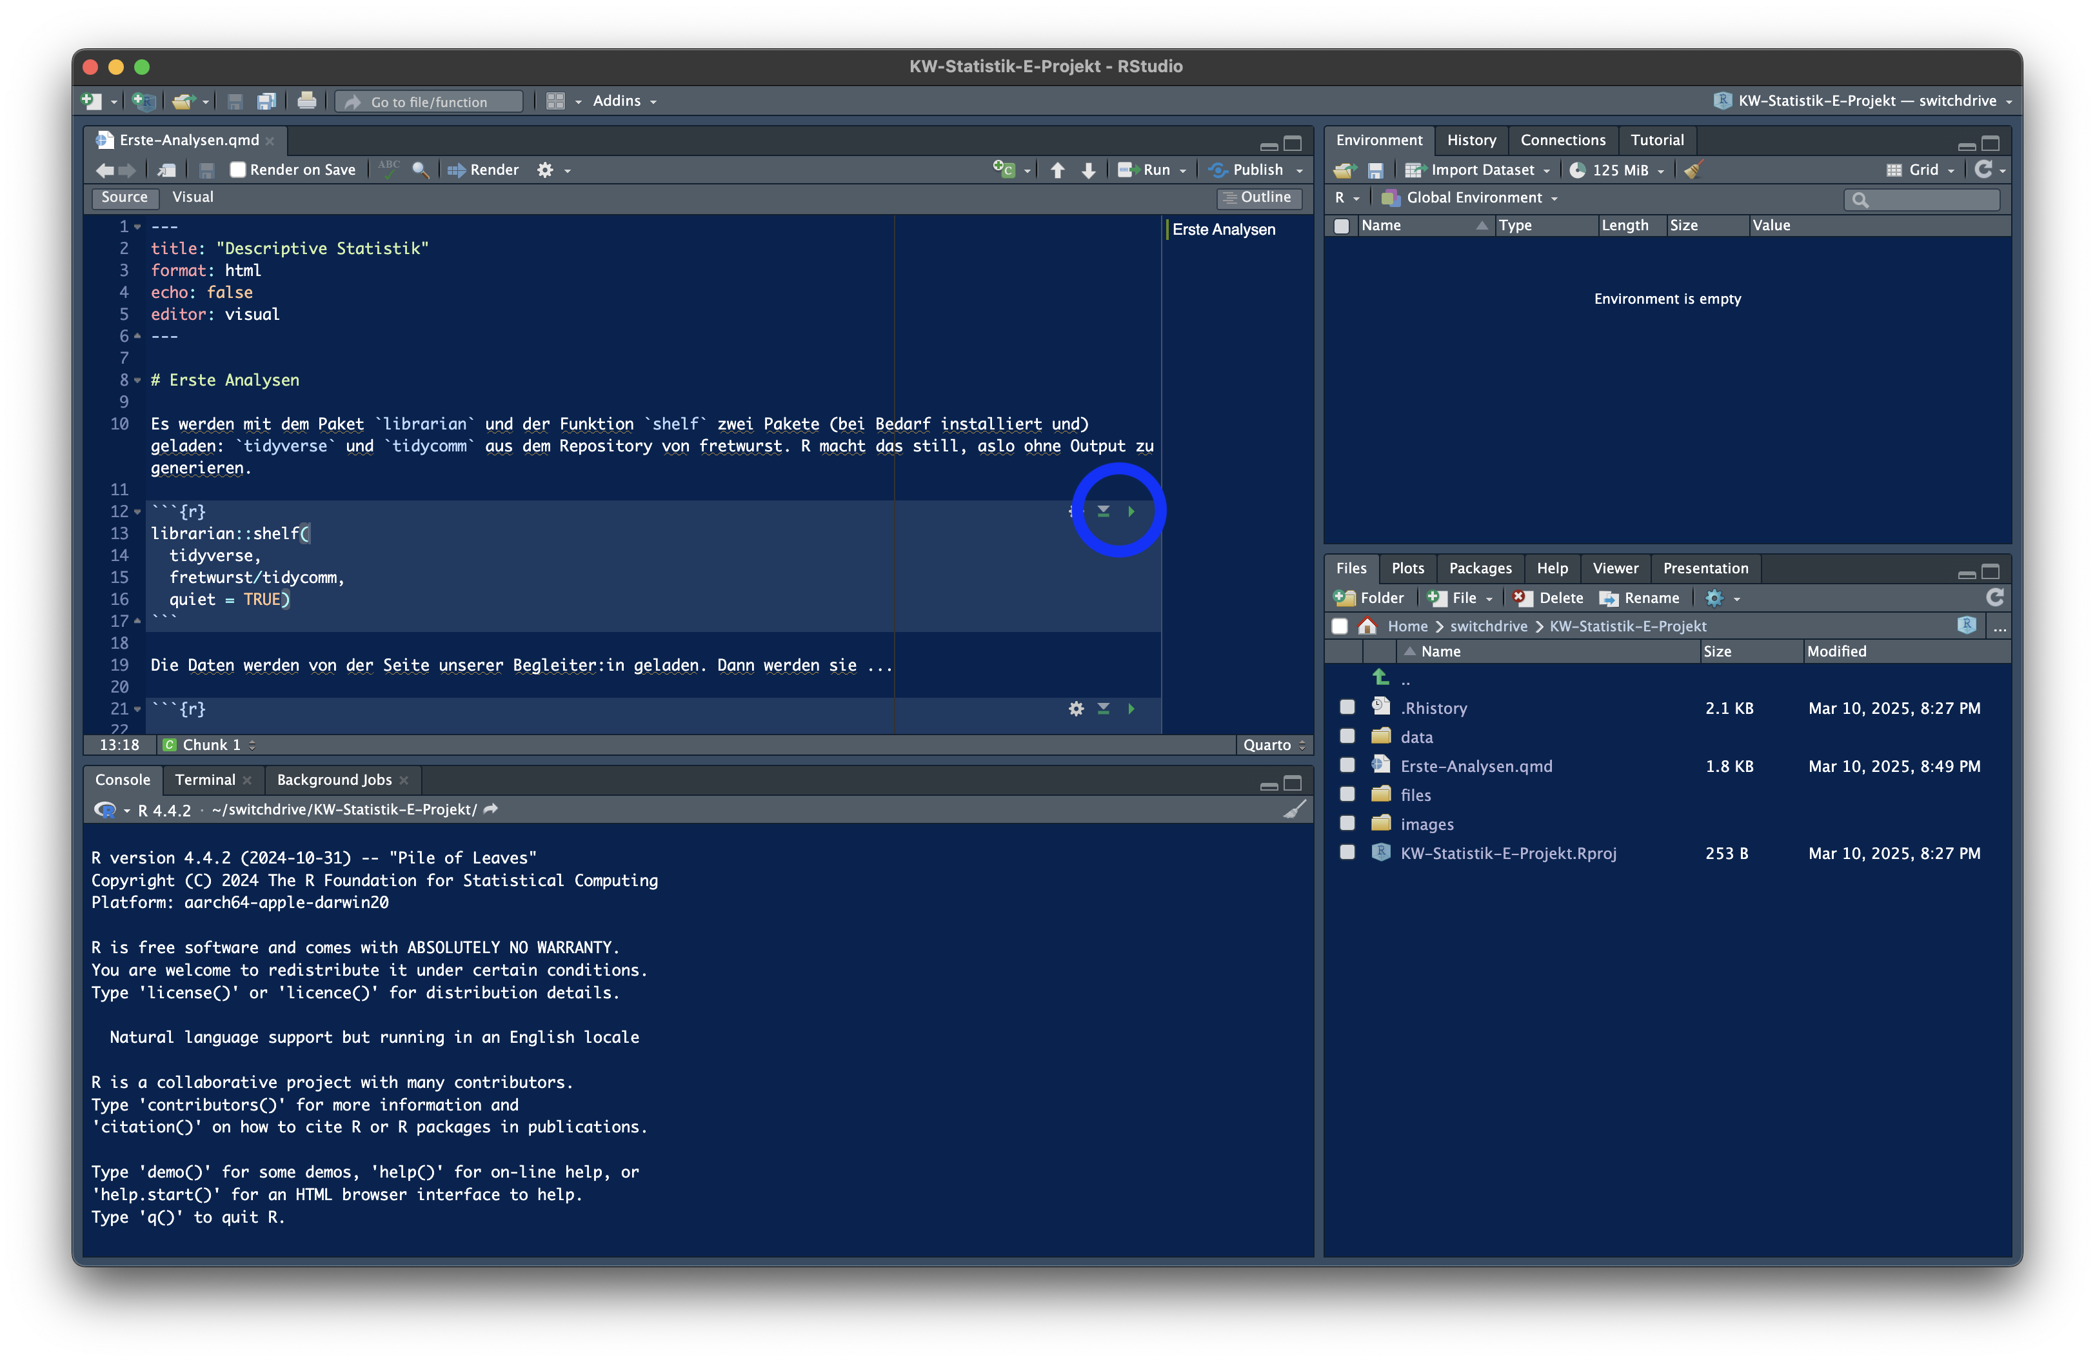Refresh the Files pane listing
The width and height of the screenshot is (2095, 1362).
pos(1994,598)
